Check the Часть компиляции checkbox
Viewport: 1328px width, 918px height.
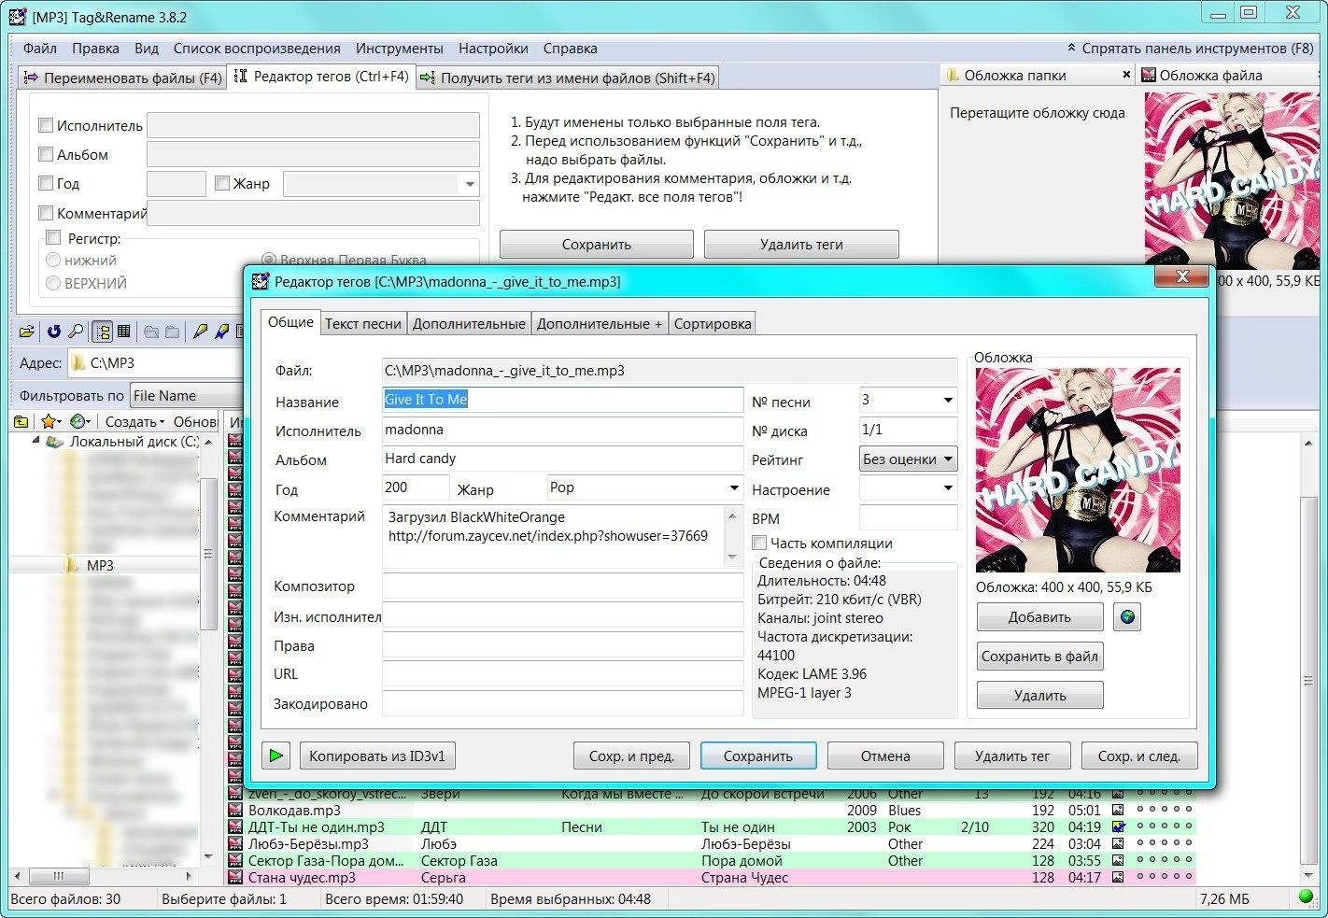(759, 543)
